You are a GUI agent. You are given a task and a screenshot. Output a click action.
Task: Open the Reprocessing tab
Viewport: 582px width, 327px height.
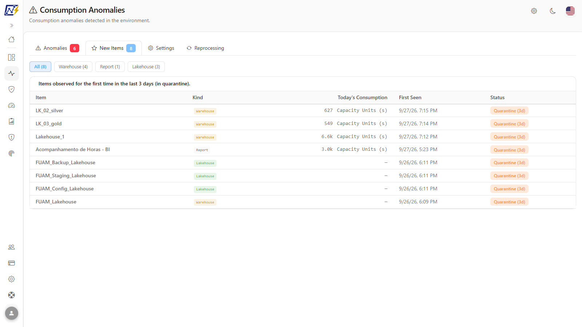coord(206,48)
